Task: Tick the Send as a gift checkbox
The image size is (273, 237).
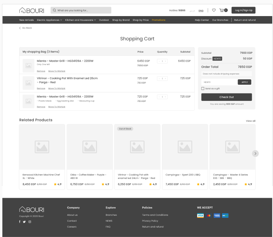Action: coord(203,89)
